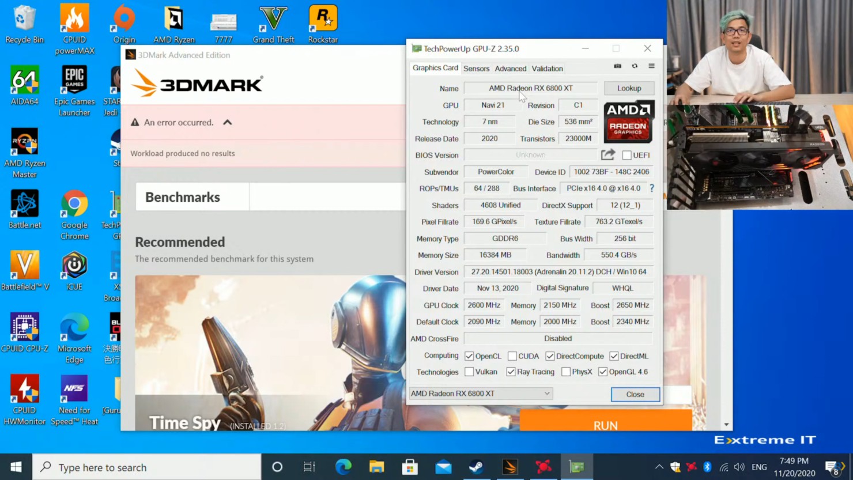The width and height of the screenshot is (853, 480).
Task: Toggle the UEFI checkbox
Action: [x=627, y=155]
